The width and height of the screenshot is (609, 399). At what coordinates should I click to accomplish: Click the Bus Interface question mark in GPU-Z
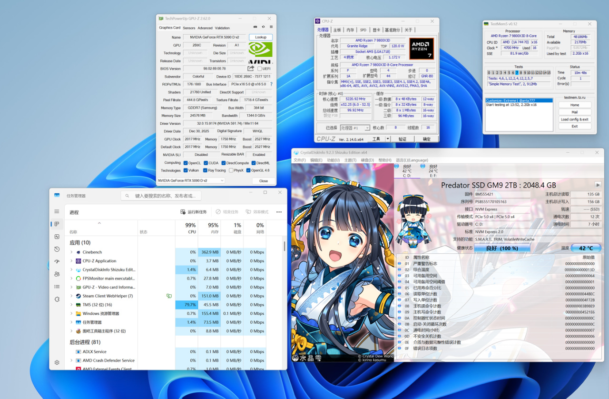click(x=271, y=84)
